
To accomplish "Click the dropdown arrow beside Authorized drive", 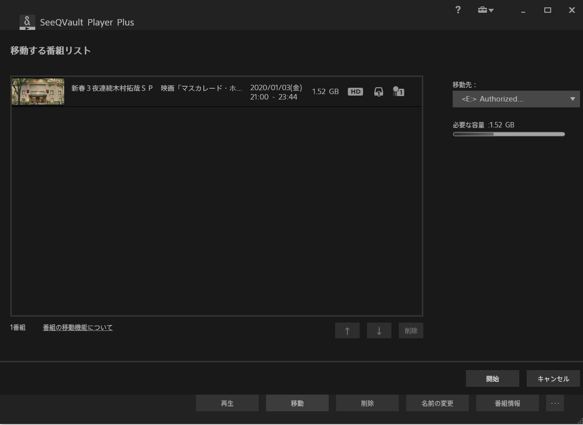I will point(572,99).
